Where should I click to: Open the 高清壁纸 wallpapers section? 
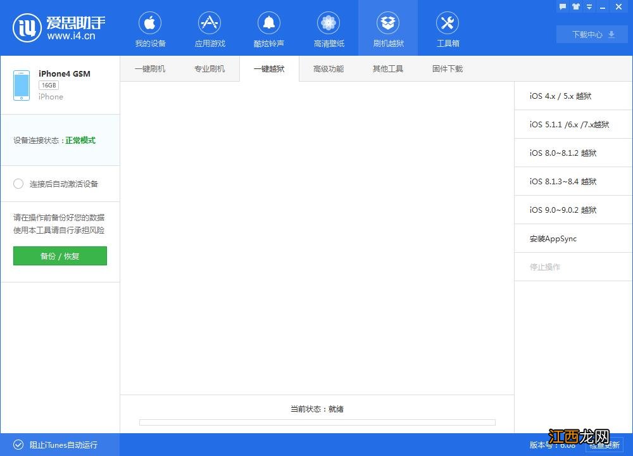[329, 30]
